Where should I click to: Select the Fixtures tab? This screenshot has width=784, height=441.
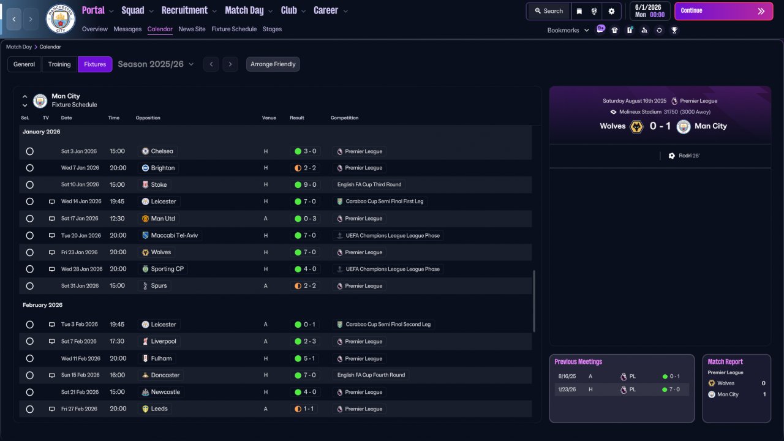point(95,64)
